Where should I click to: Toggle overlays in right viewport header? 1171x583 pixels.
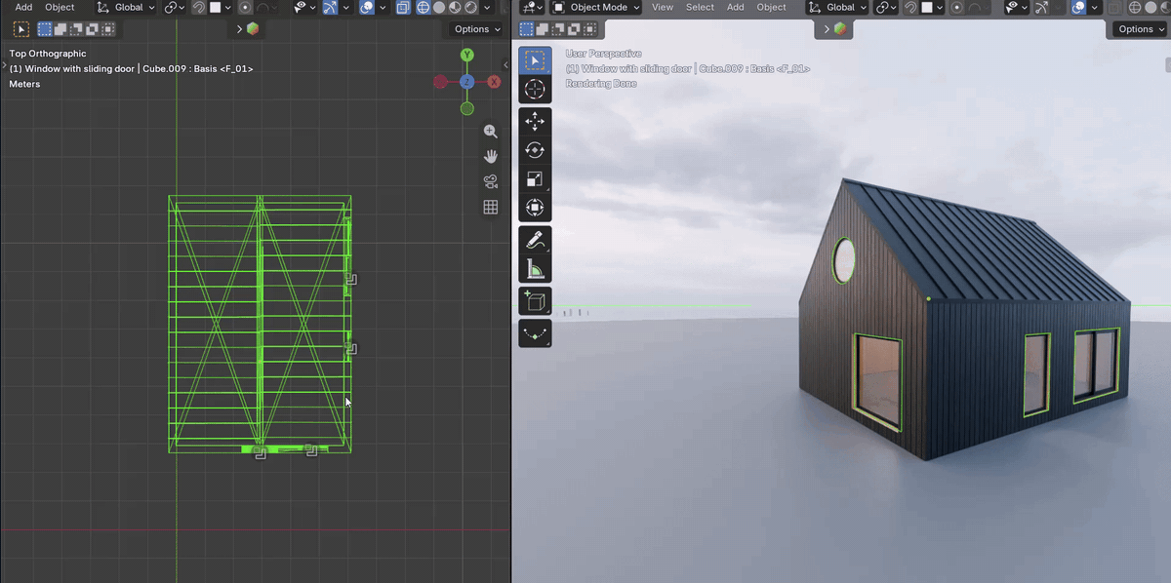[1079, 7]
